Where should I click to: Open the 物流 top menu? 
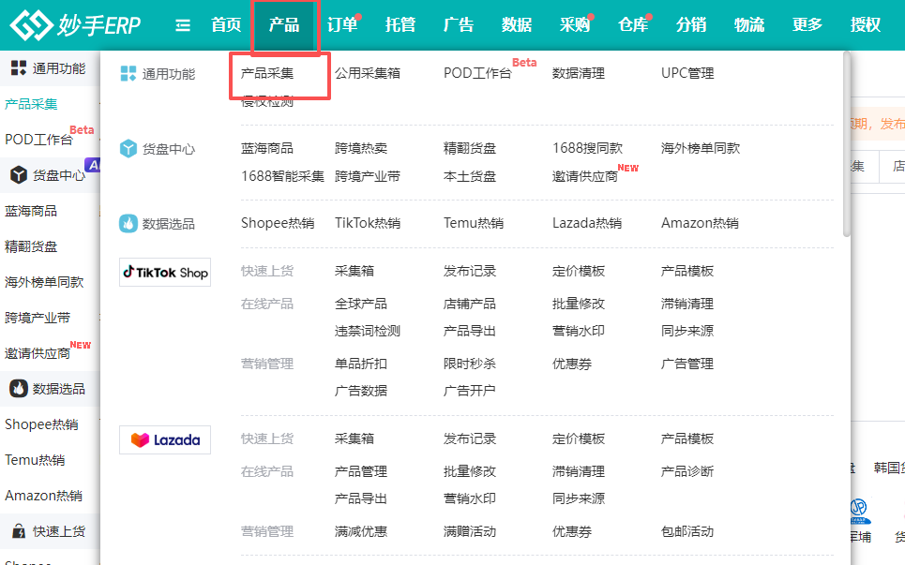click(x=749, y=24)
